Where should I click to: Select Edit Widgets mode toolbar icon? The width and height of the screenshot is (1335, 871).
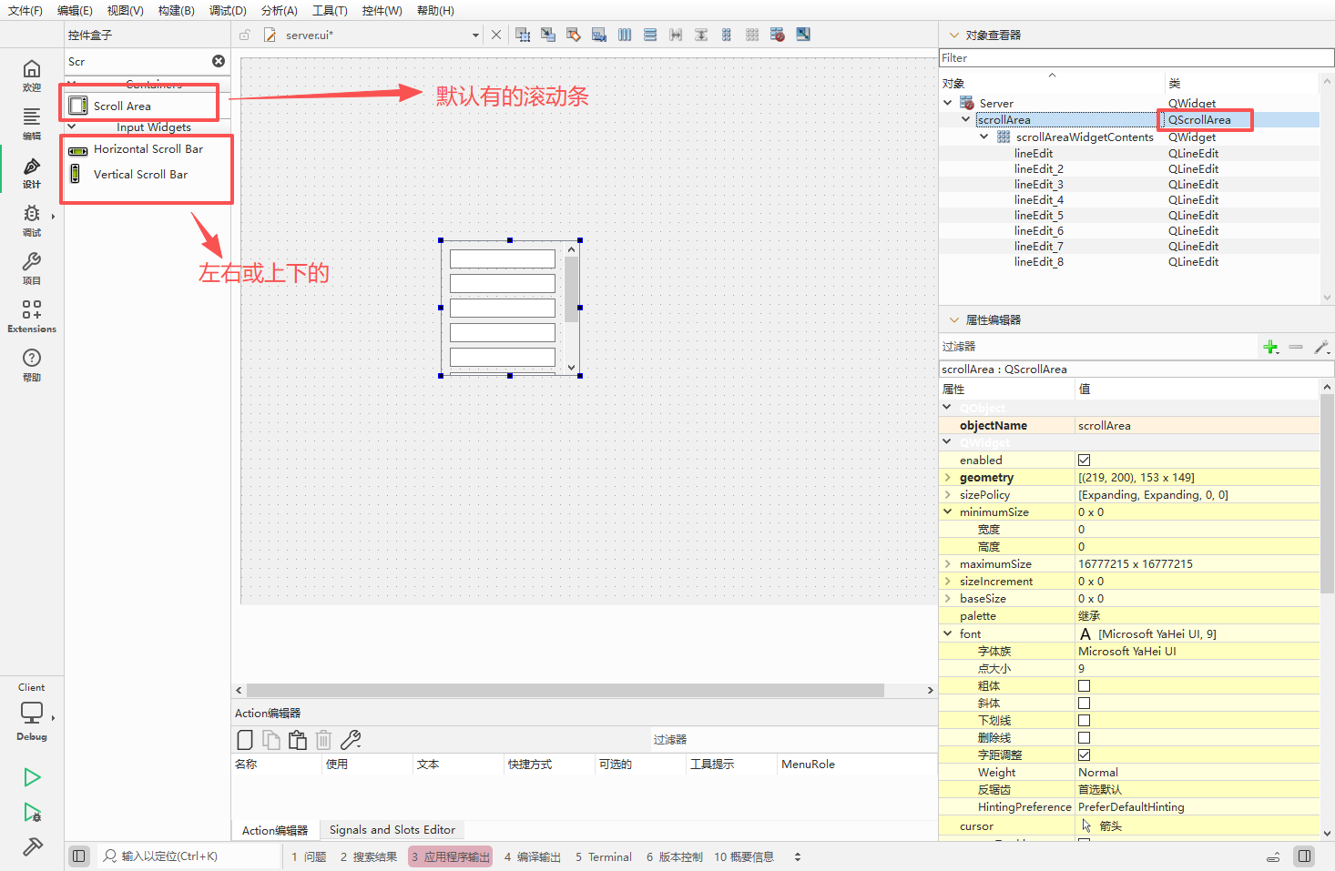(523, 35)
